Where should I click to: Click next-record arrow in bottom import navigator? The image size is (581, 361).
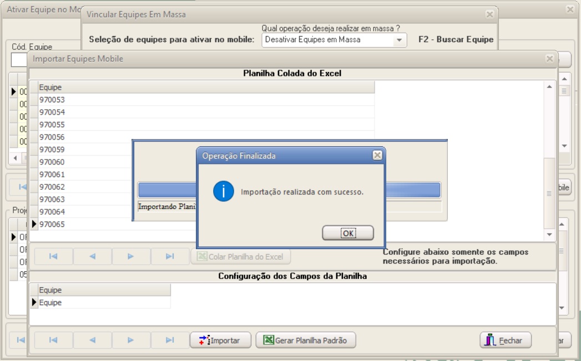point(131,341)
